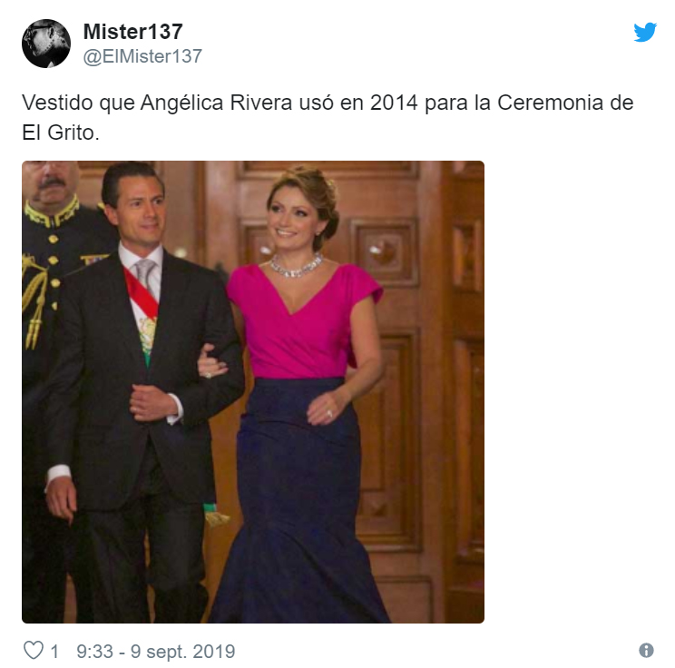
Task: Click the blue Twitter bird logo
Action: coord(644,33)
